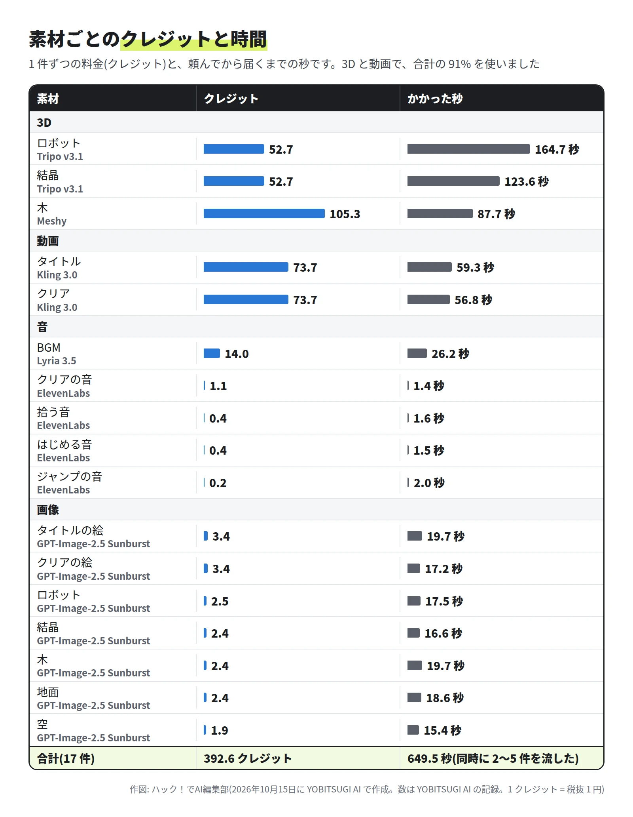The width and height of the screenshot is (633, 817).
Task: Click the highlighted title クレジットと時間
Action: click(x=194, y=39)
